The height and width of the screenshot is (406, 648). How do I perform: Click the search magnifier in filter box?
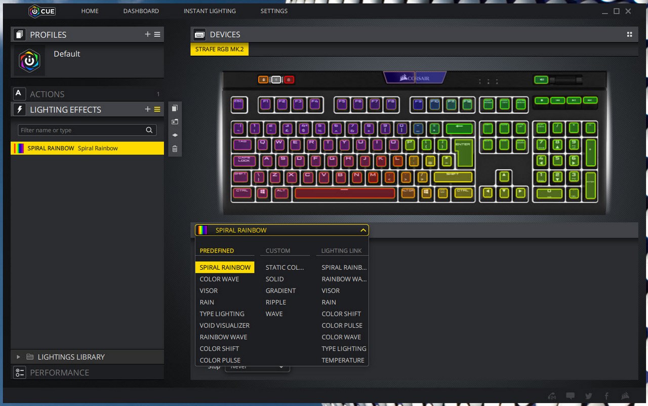click(x=149, y=130)
